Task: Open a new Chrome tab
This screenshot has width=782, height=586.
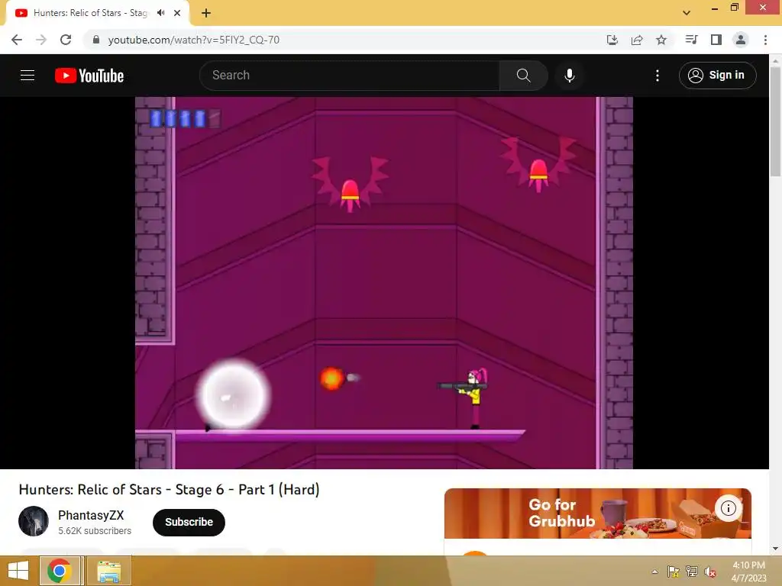Action: click(x=206, y=13)
